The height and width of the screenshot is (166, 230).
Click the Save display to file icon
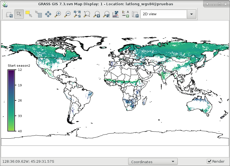pyautogui.click(x=135, y=14)
